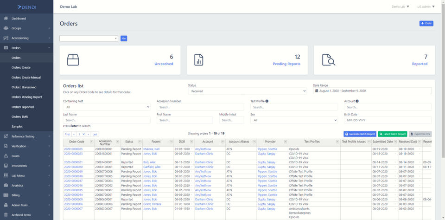
Task: Open the Containing Test dropdown
Action: (x=107, y=107)
